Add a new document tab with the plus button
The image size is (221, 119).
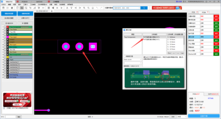click(x=52, y=11)
